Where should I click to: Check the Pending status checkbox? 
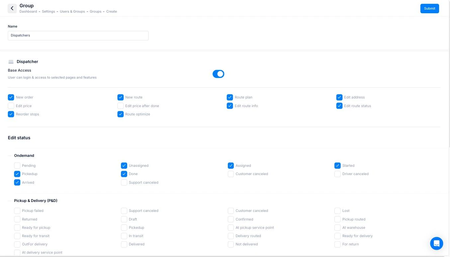click(17, 165)
